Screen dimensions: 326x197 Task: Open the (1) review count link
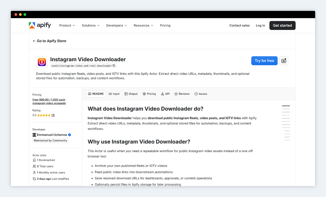click(53, 115)
